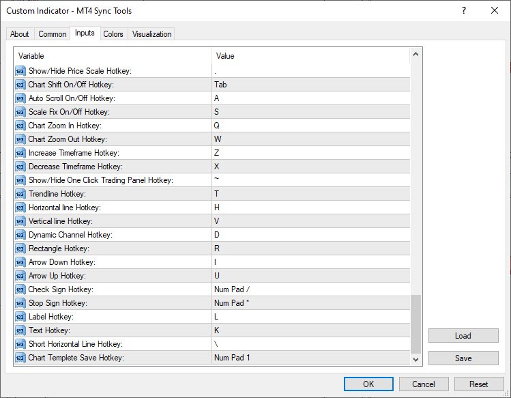The width and height of the screenshot is (511, 398).
Task: Click the icon beside Short Horizontal Line Hotkey
Action: [20, 345]
